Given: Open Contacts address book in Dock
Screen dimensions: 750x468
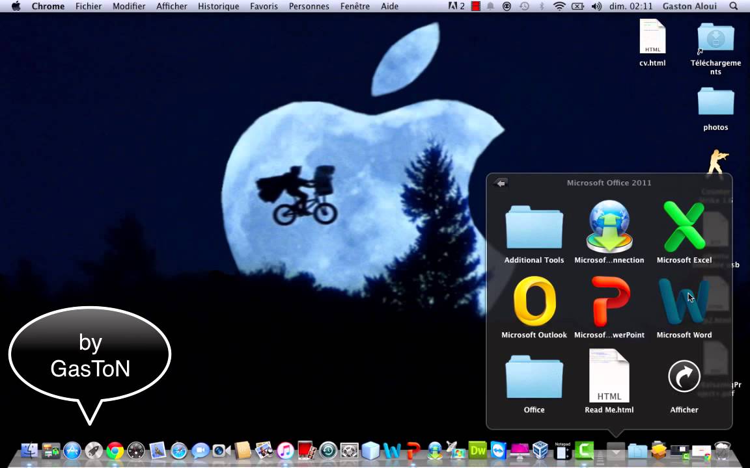Looking at the screenshot, I should tap(243, 450).
